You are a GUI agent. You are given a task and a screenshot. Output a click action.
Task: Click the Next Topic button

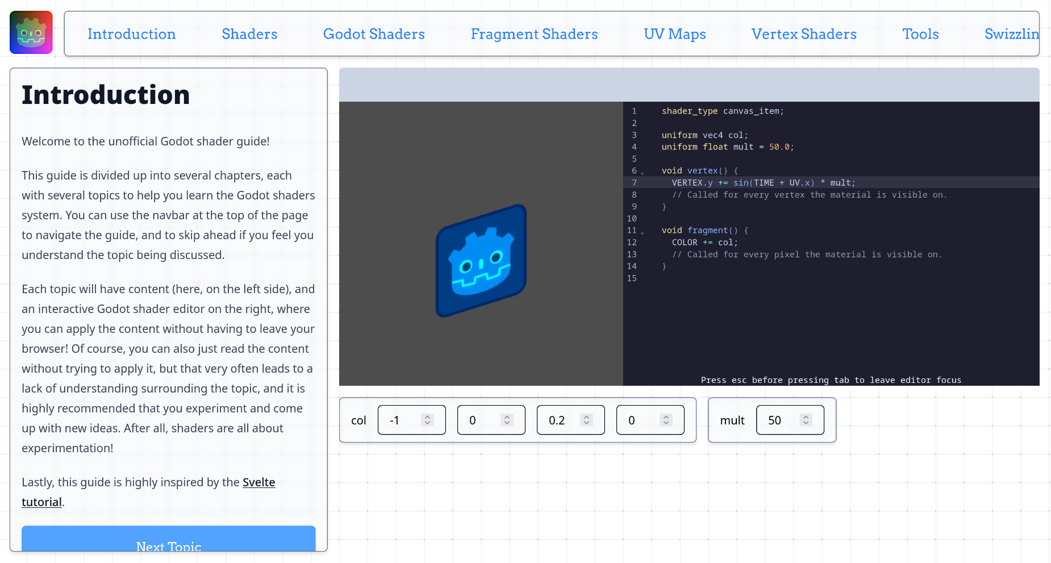tap(169, 539)
